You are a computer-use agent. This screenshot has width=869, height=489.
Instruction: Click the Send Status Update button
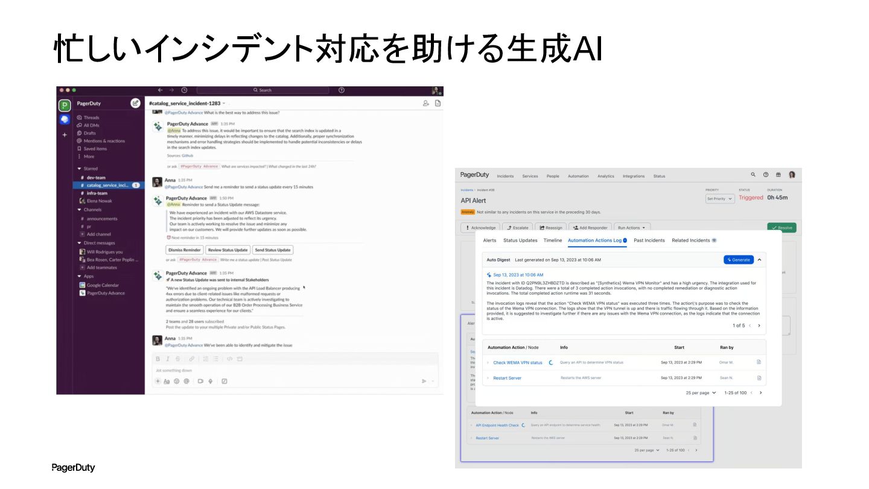[273, 250]
